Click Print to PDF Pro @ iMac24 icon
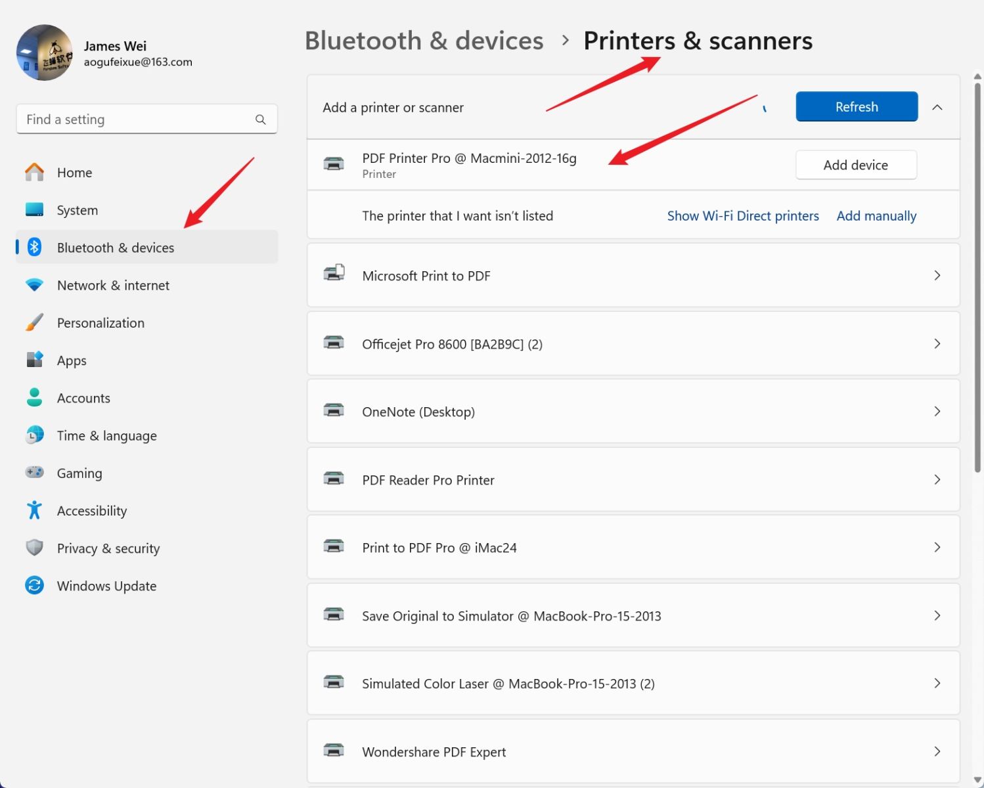The width and height of the screenshot is (984, 788). point(334,546)
